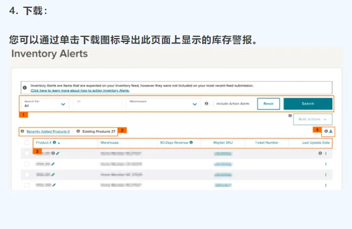Expand the Warehouses dropdown
The height and width of the screenshot is (229, 352).
coord(163,104)
